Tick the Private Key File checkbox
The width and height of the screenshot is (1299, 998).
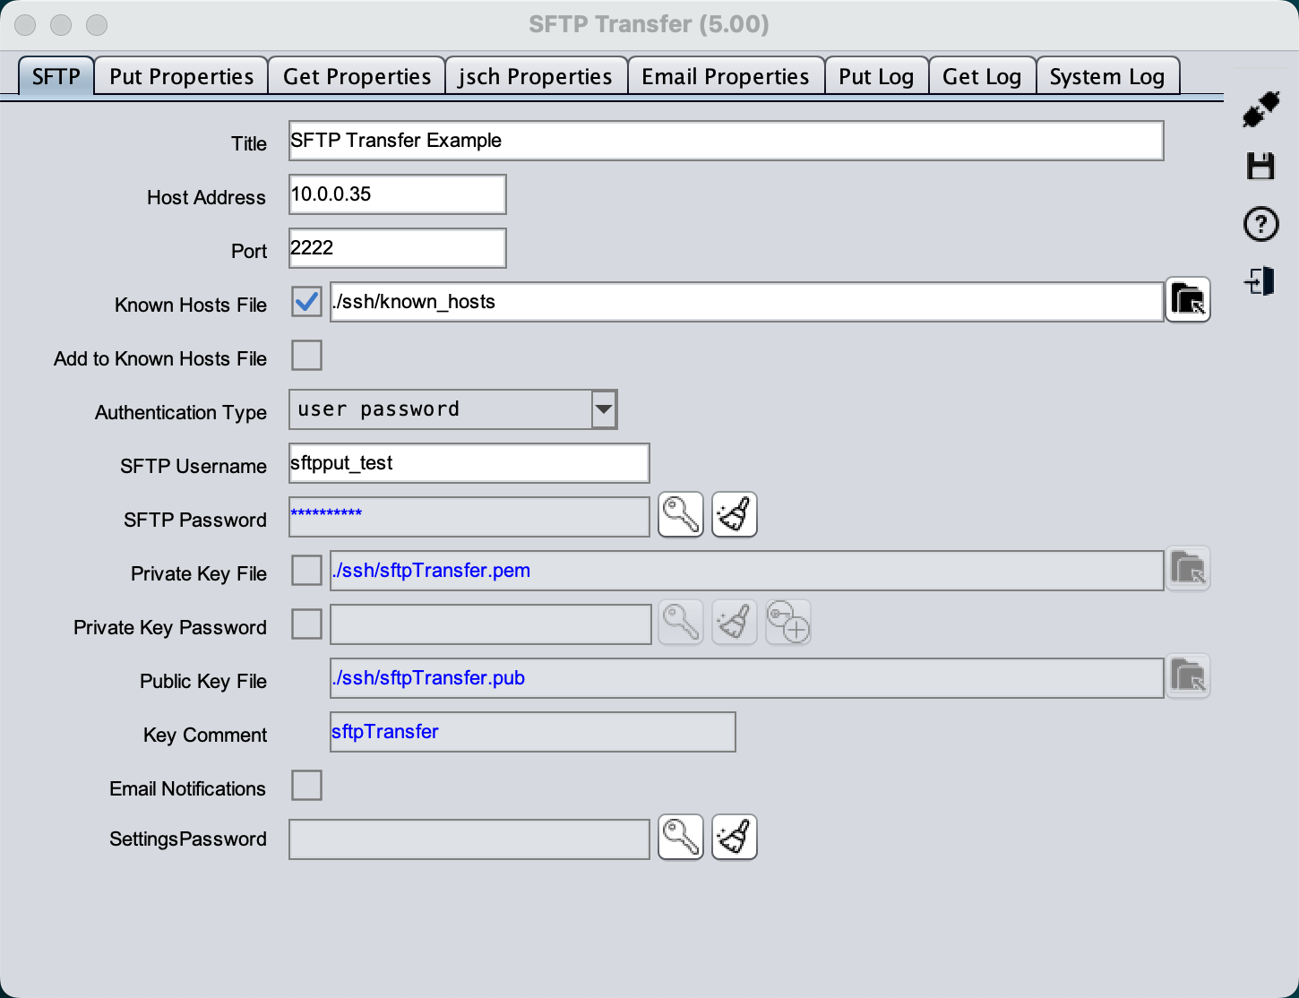(x=306, y=571)
